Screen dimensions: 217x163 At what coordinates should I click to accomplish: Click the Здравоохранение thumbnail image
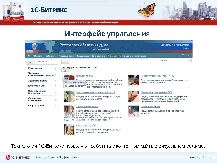click(x=69, y=111)
